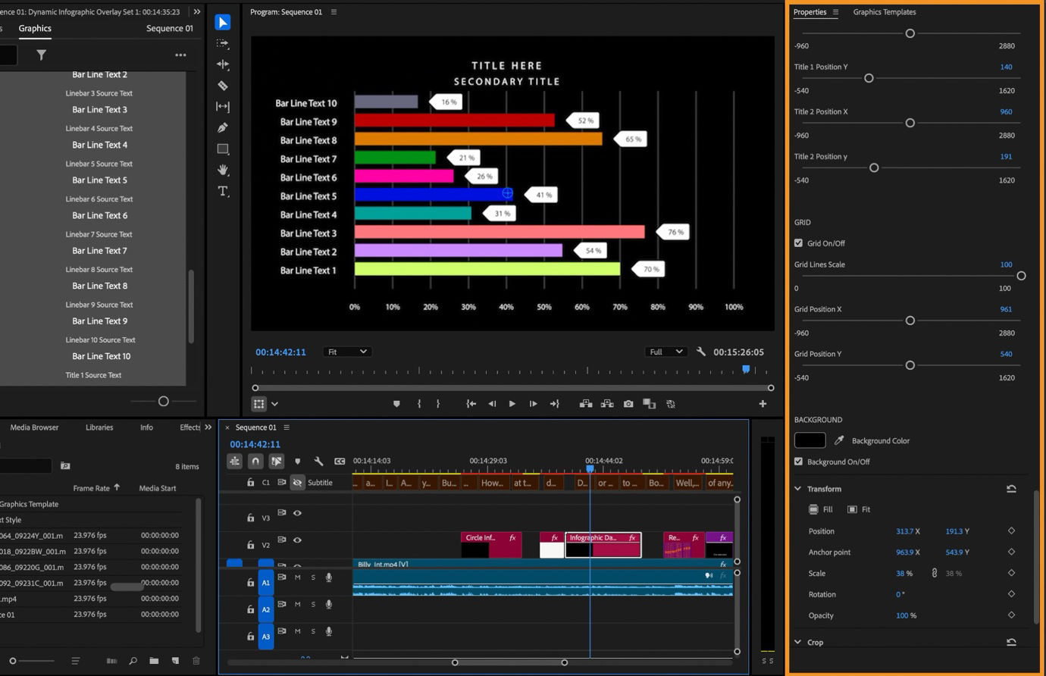The height and width of the screenshot is (676, 1046).
Task: Switch to the Libraries panel tab
Action: (x=99, y=427)
